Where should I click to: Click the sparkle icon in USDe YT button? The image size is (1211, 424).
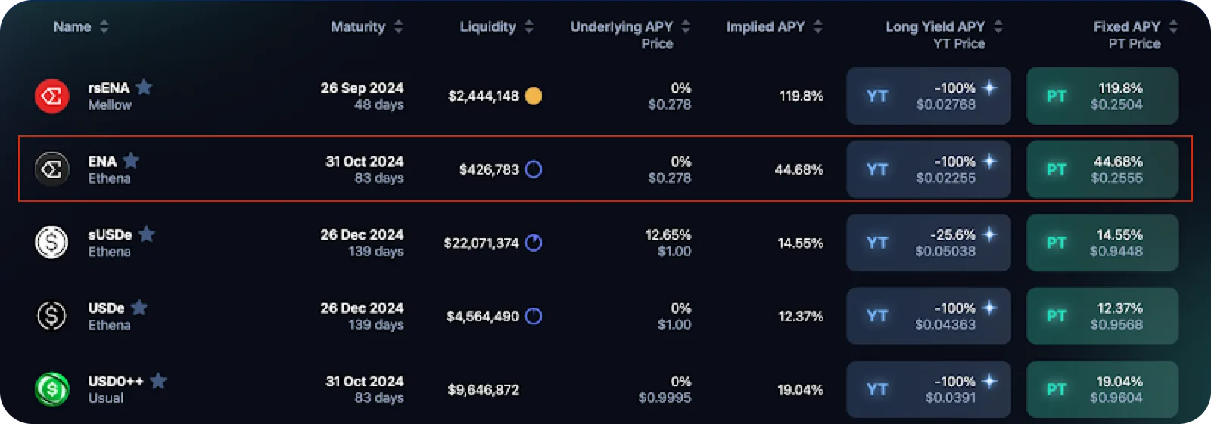point(989,308)
